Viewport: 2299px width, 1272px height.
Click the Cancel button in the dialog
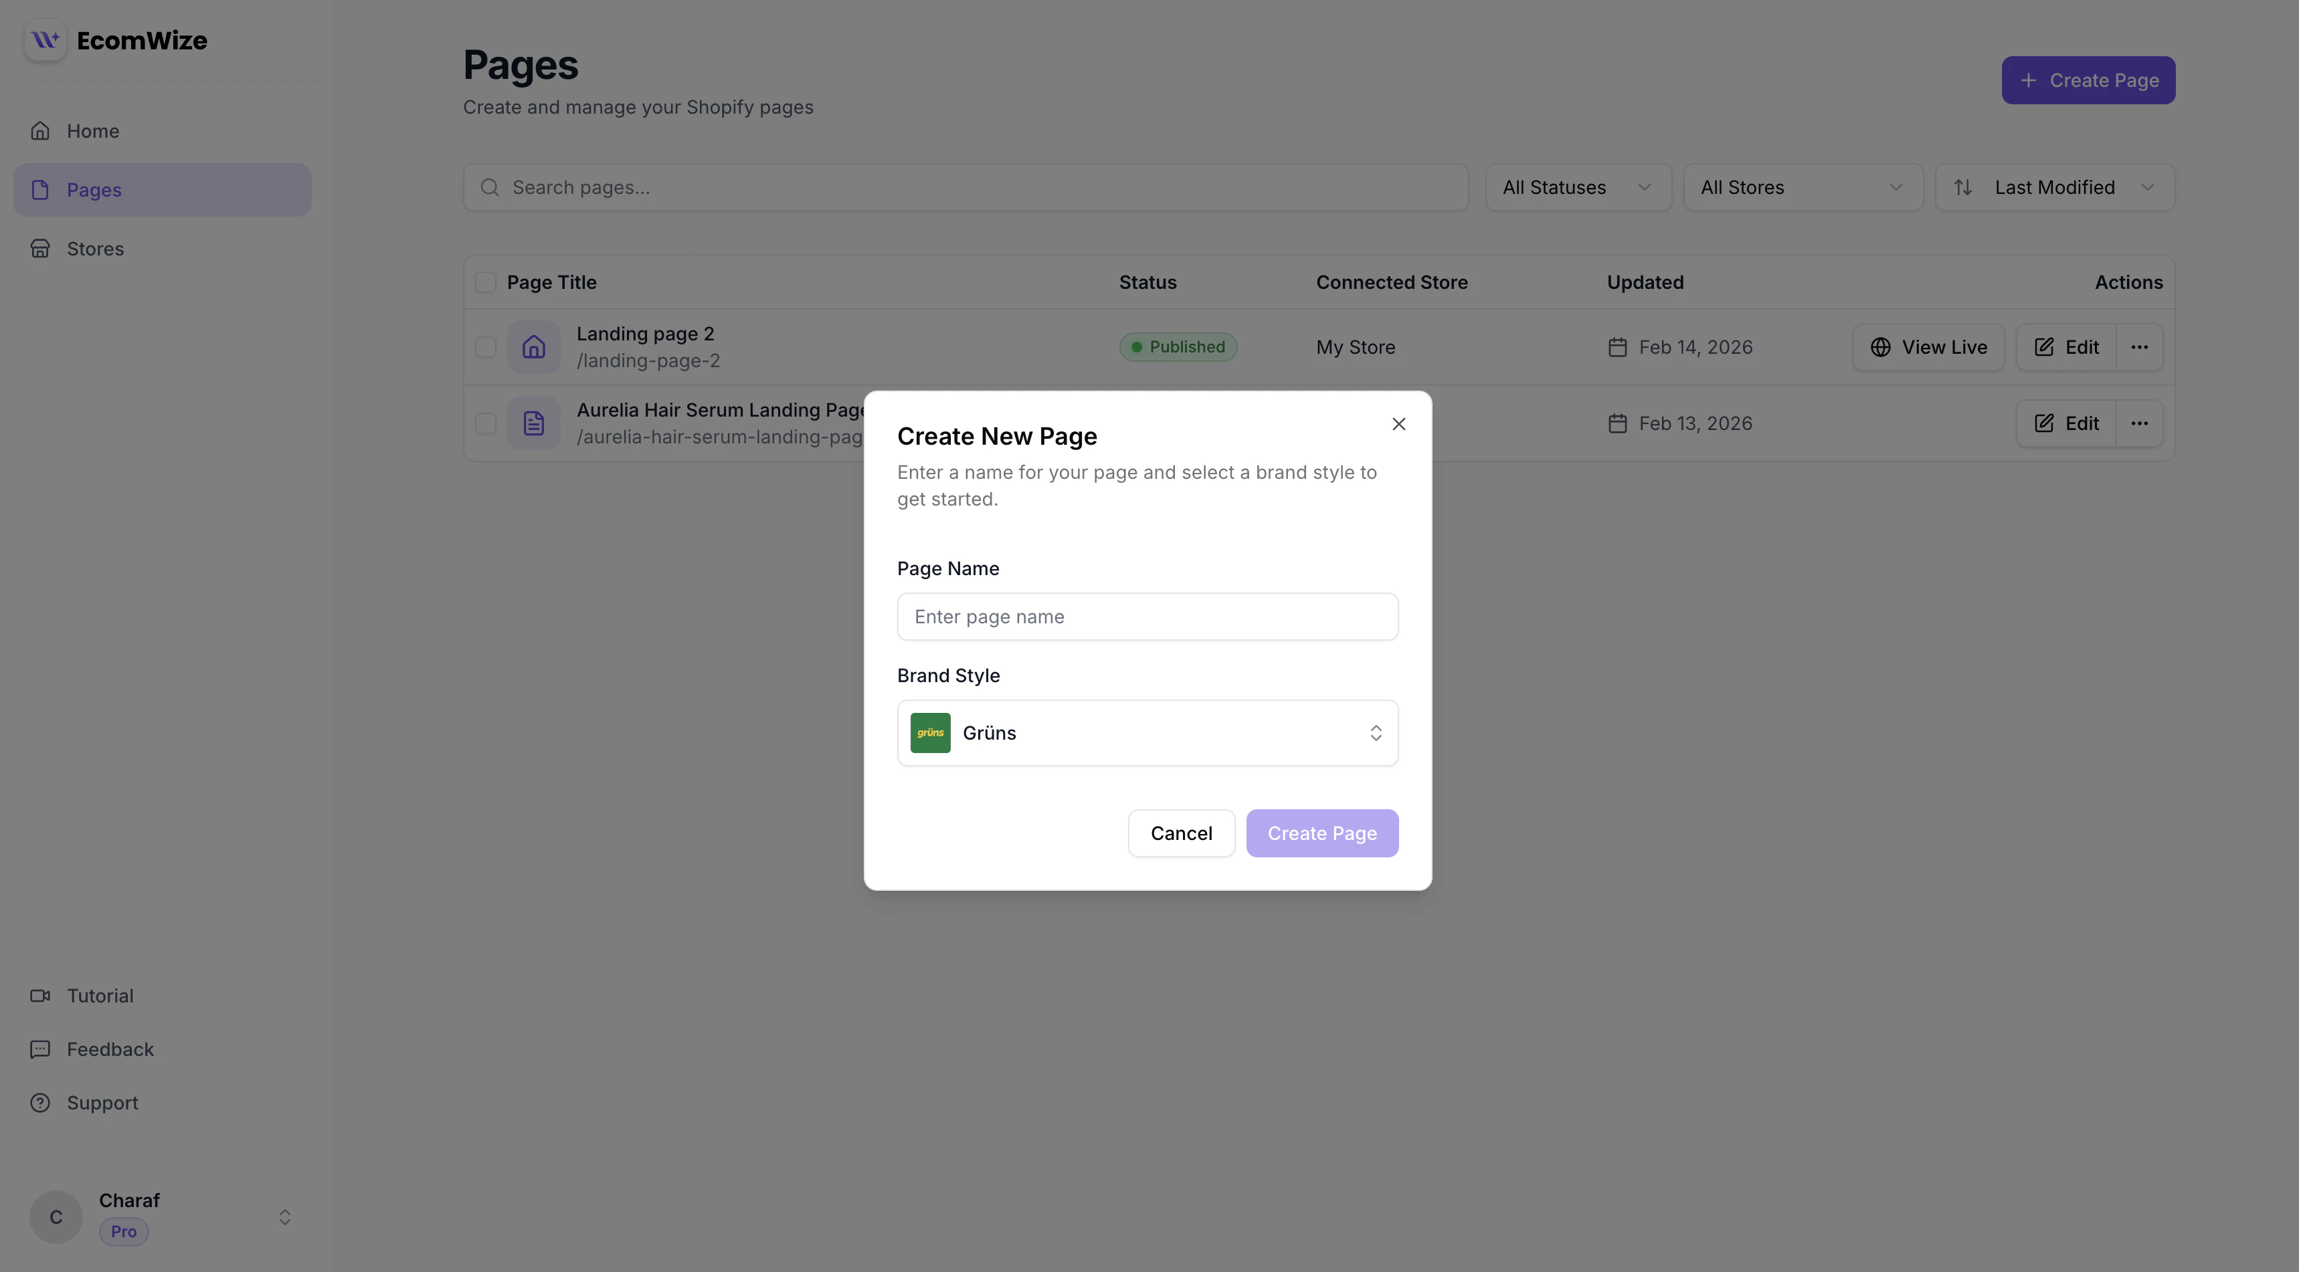coord(1181,833)
